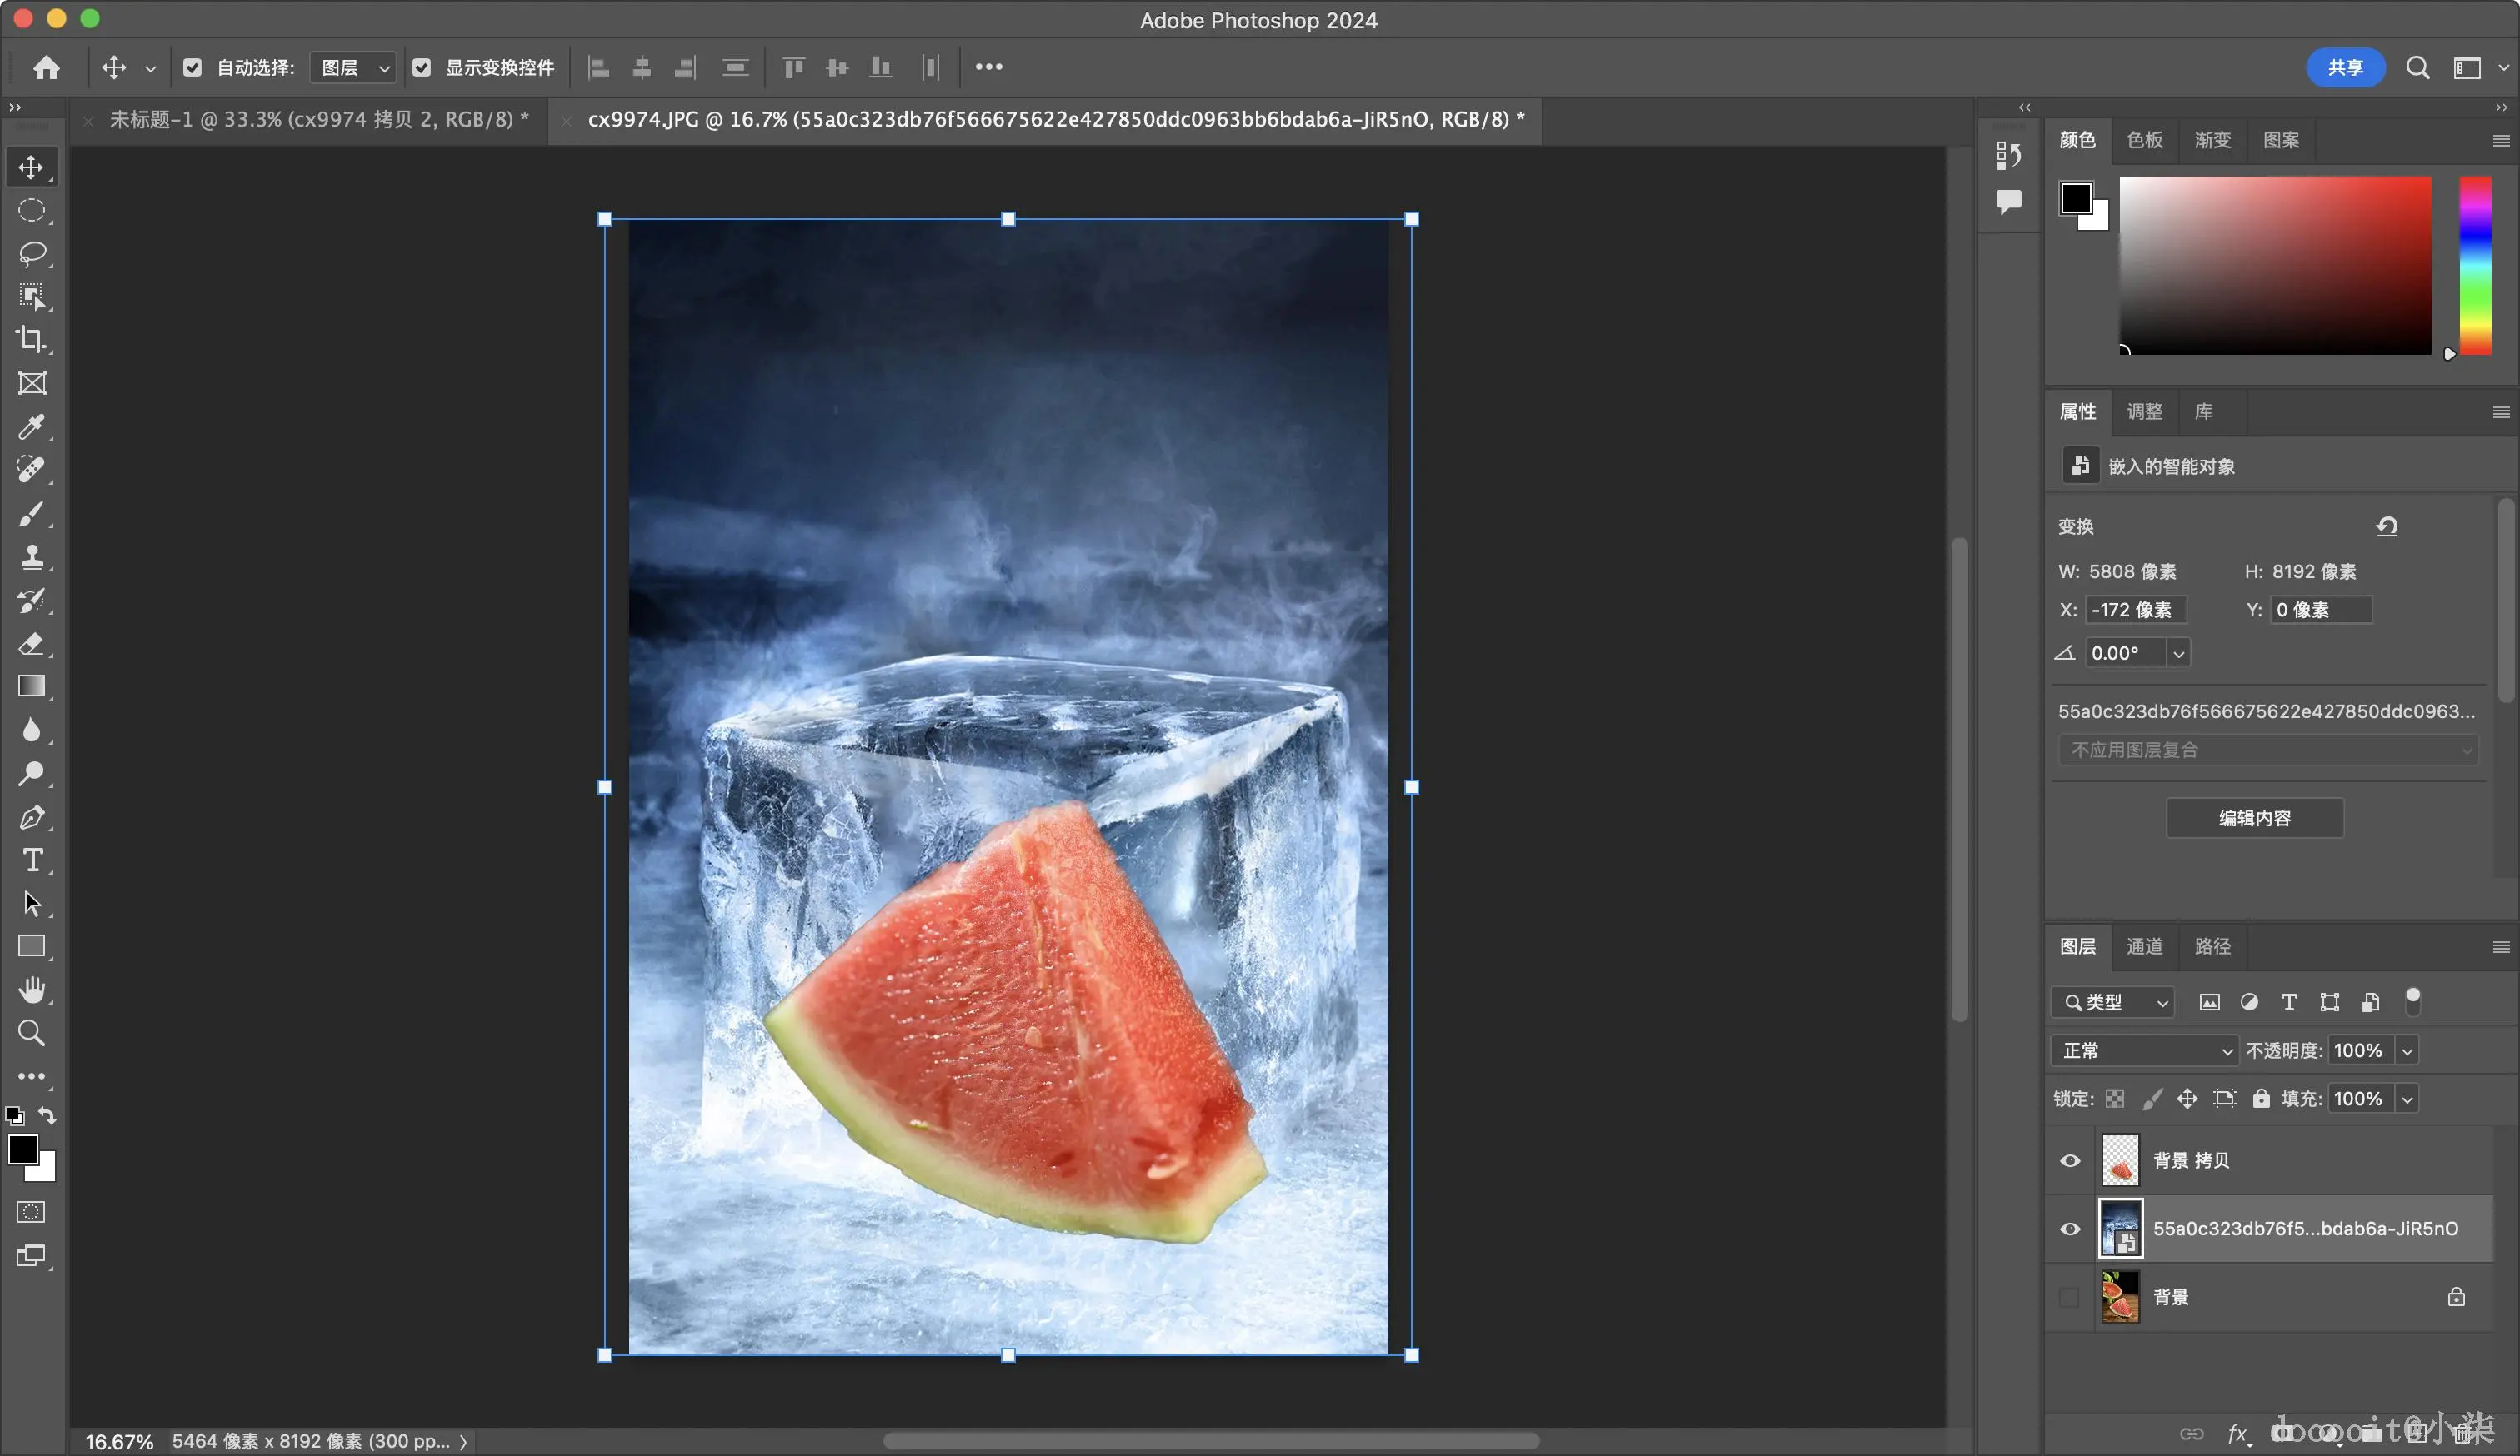
Task: Uncheck the 自动选择 checkbox
Action: [x=193, y=67]
